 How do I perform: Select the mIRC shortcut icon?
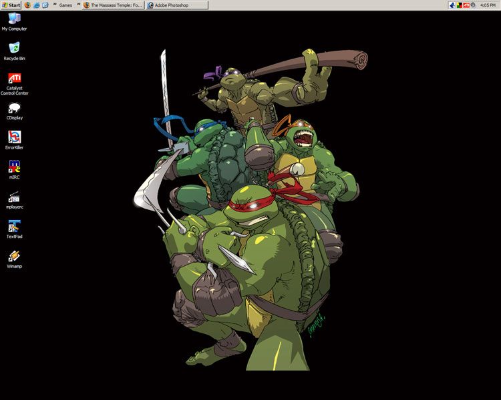pos(15,170)
